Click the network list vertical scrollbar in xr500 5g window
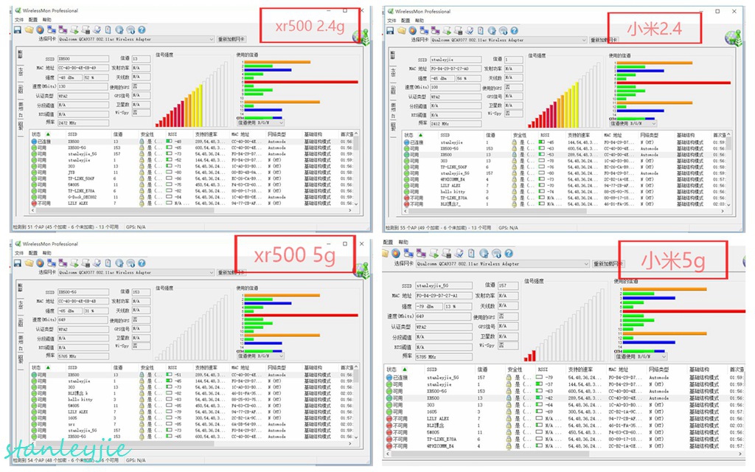This screenshot has height=472, width=755. [x=356, y=402]
